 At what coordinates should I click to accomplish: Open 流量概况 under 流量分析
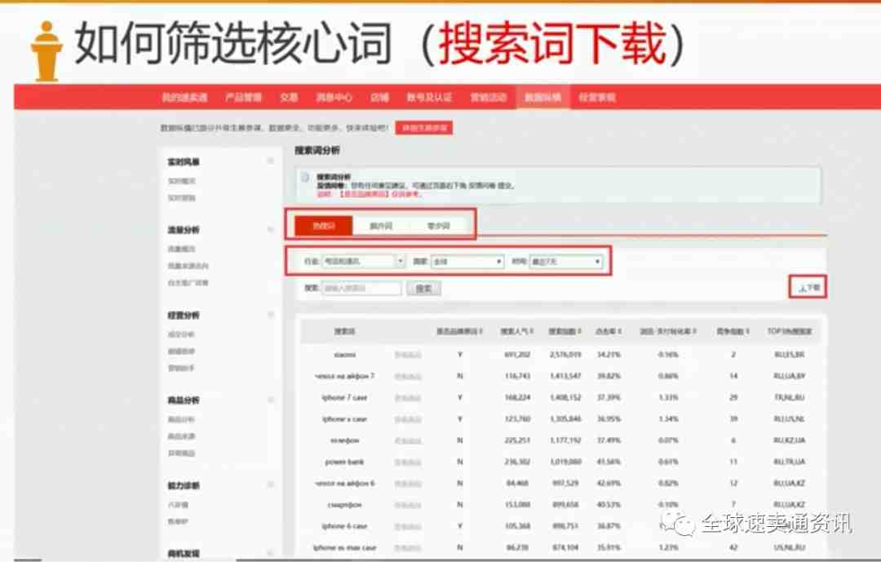pos(181,249)
